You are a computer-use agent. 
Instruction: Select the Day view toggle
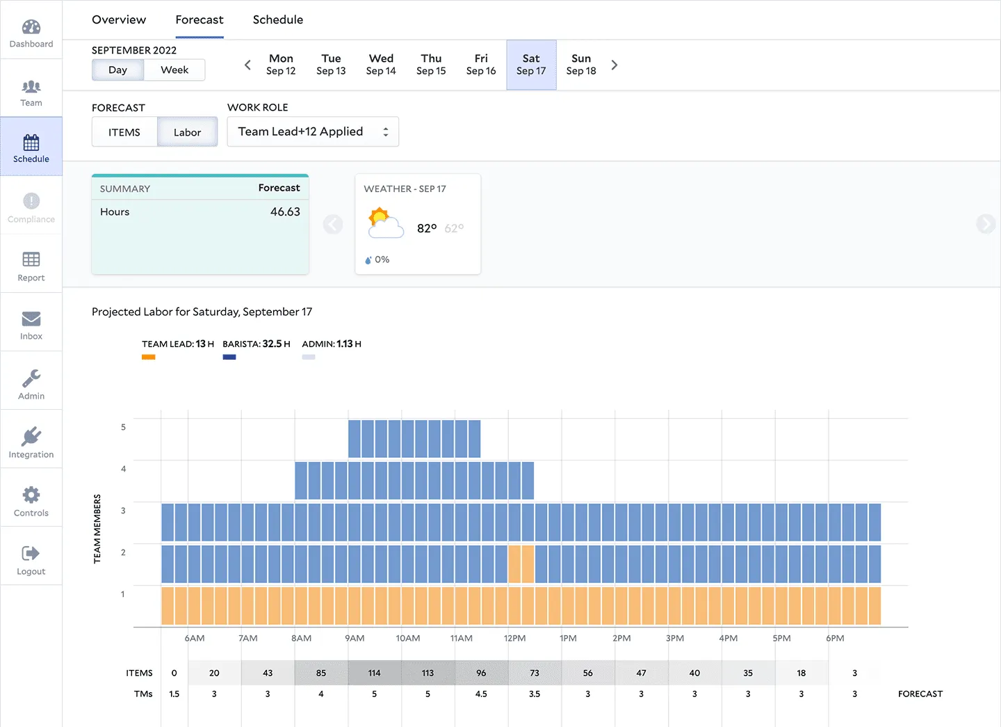click(118, 70)
